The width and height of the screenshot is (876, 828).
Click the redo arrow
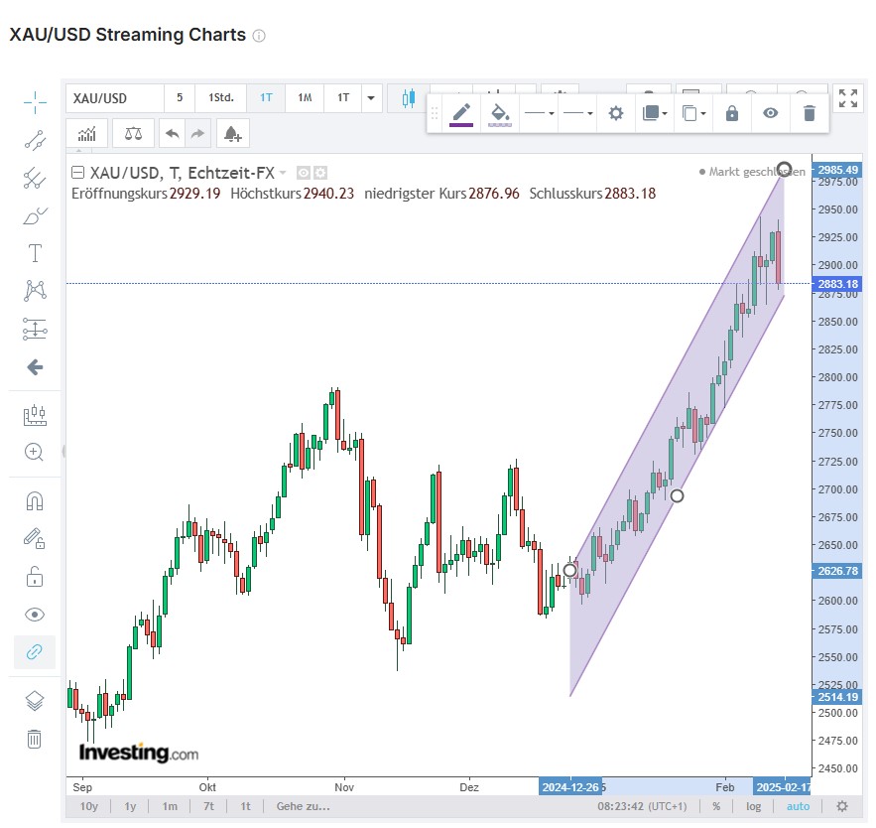(x=197, y=134)
